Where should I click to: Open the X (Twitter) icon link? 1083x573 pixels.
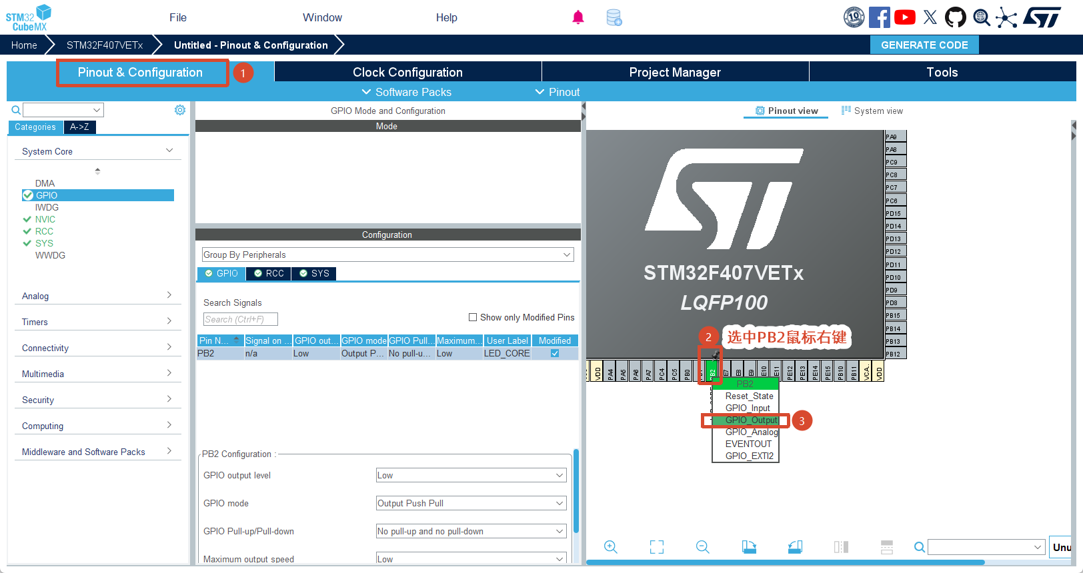pos(930,17)
